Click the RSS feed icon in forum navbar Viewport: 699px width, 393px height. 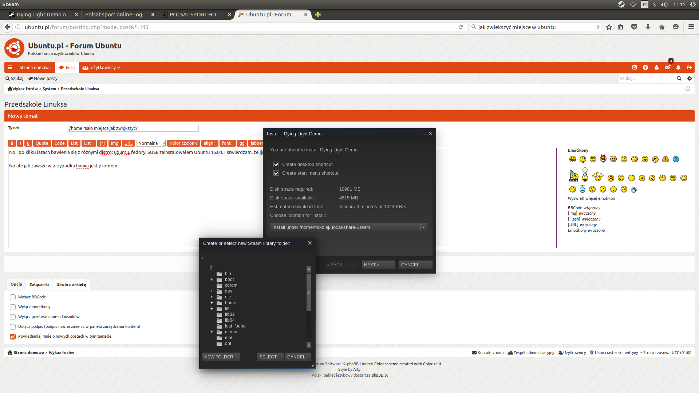[635, 68]
